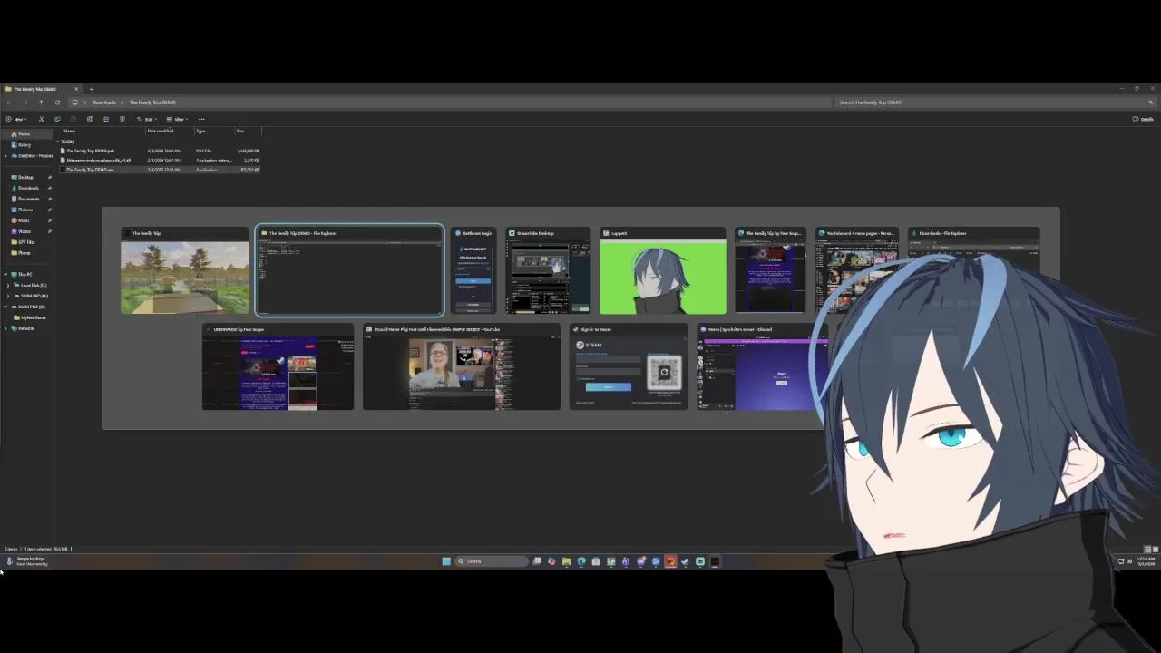Viewport: 1161px width, 653px height.
Task: Sort by Name column header
Action: 69,132
